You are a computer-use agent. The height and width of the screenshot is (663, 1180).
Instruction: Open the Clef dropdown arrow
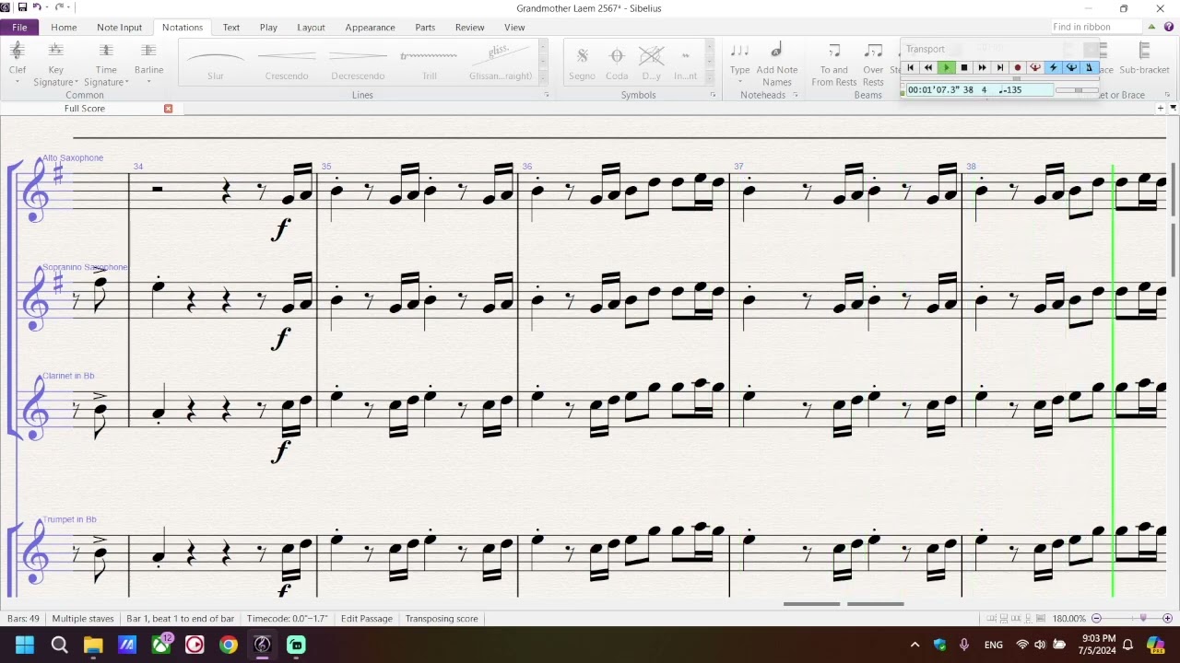click(17, 83)
